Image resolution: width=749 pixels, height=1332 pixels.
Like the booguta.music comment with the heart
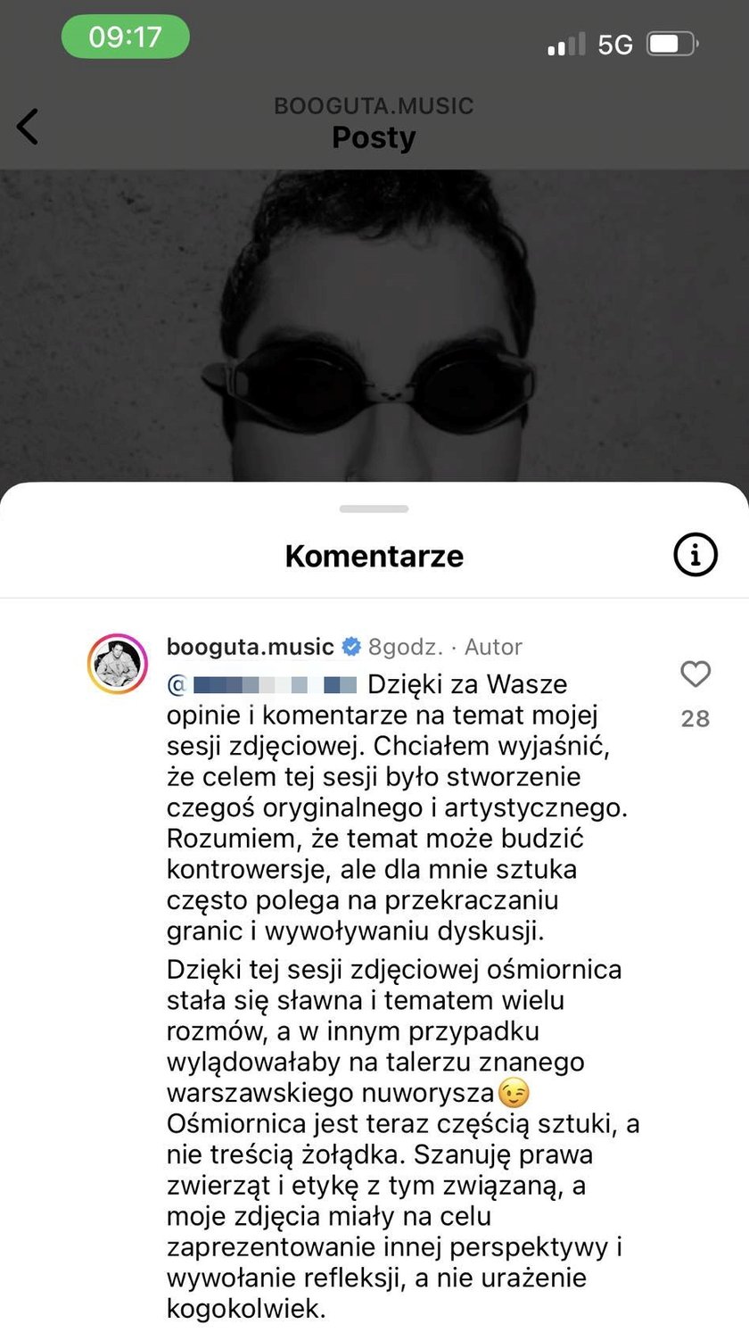click(695, 674)
